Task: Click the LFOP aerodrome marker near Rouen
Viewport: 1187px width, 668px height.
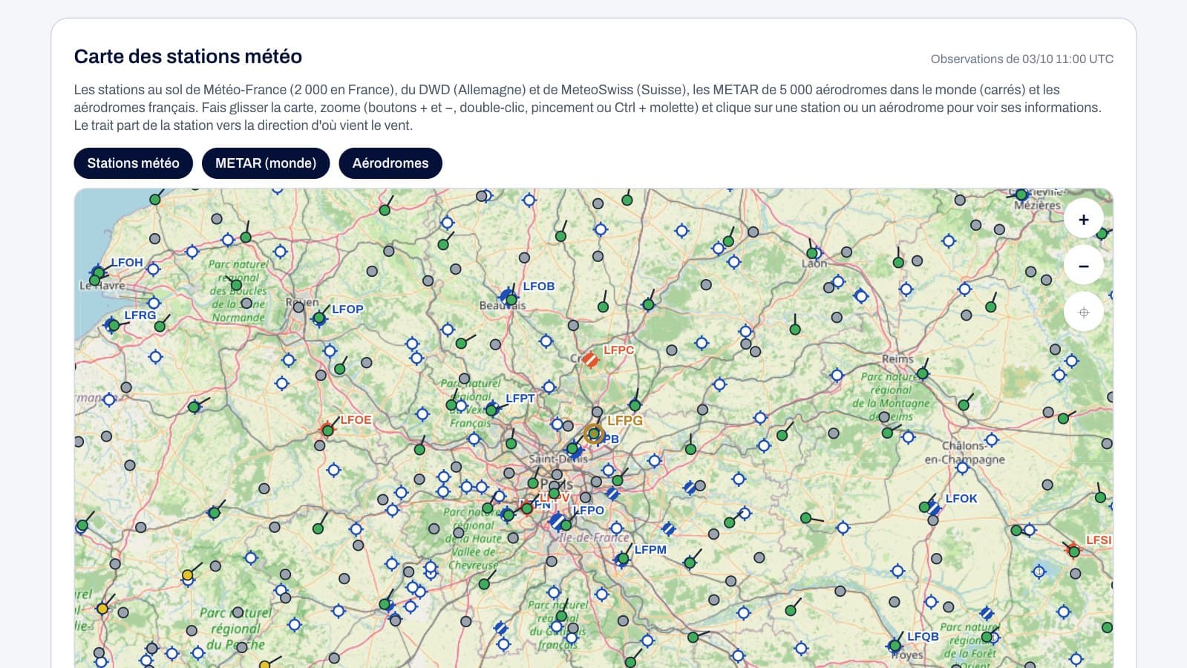Action: (x=319, y=318)
